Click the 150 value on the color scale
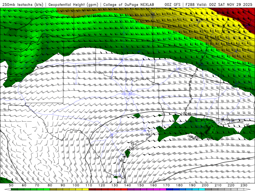The image size is (255, 191). [x=141, y=185]
